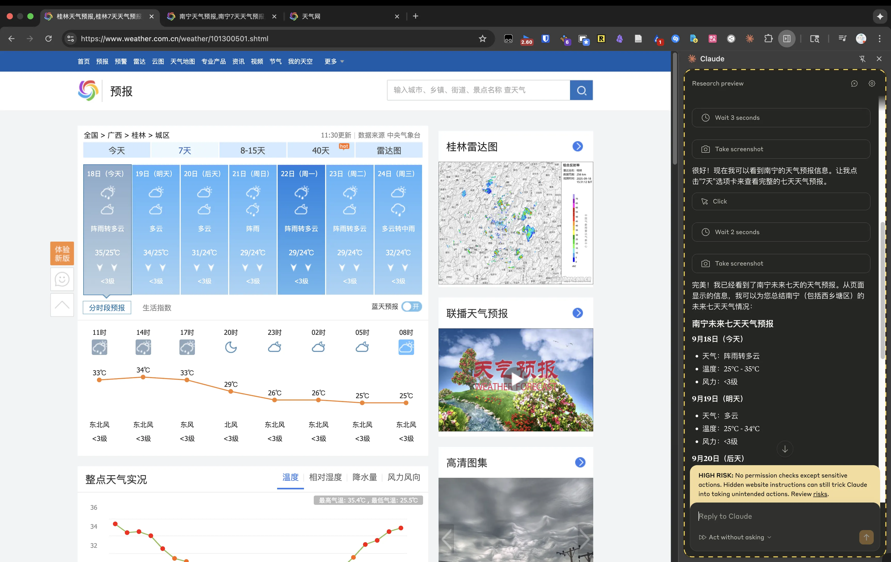
Task: Select the 相对湿度 chart tab
Action: click(x=325, y=477)
